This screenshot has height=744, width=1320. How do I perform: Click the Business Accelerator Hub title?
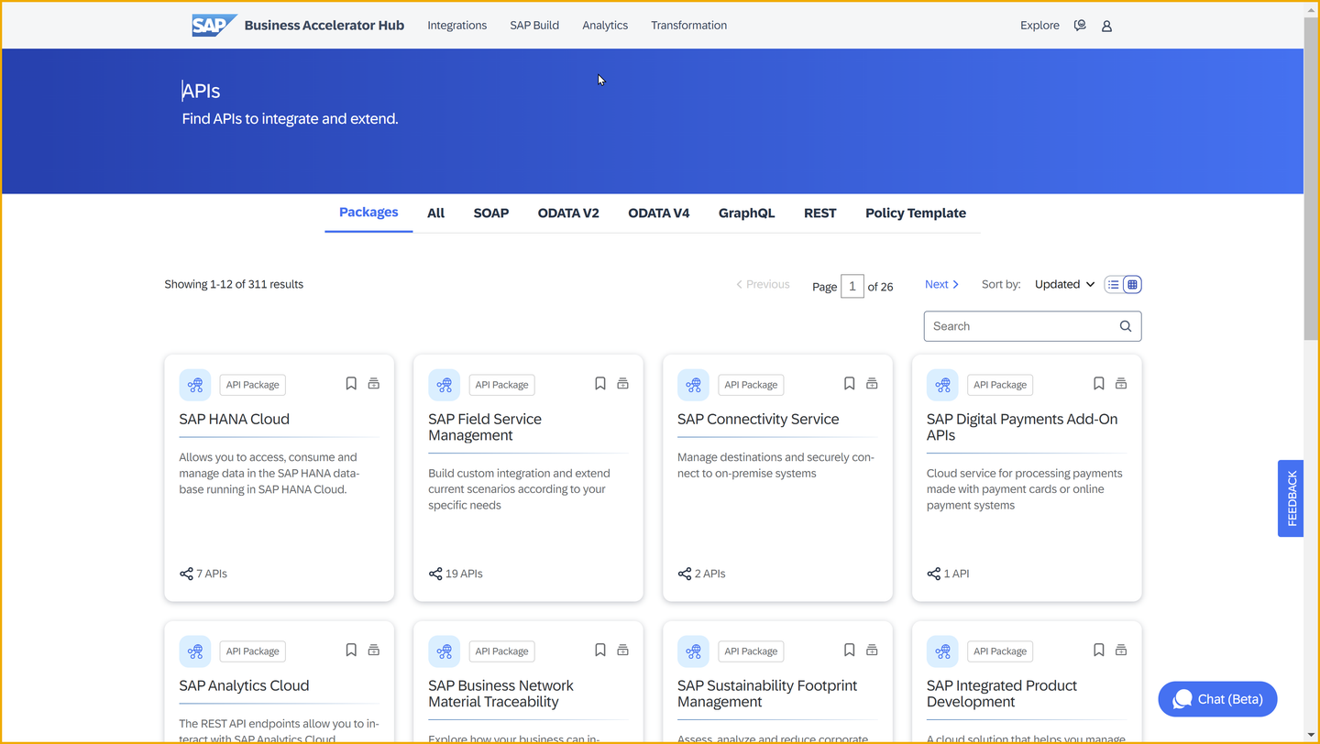click(324, 26)
